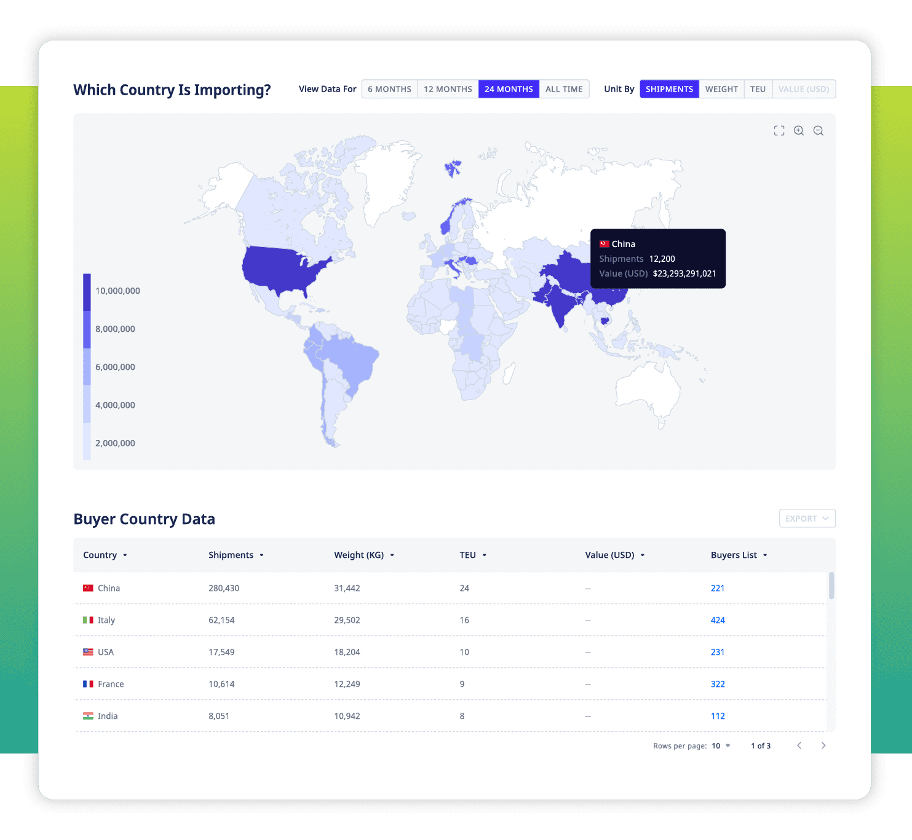
Task: Select the 12 MONTHS data range
Action: [448, 89]
